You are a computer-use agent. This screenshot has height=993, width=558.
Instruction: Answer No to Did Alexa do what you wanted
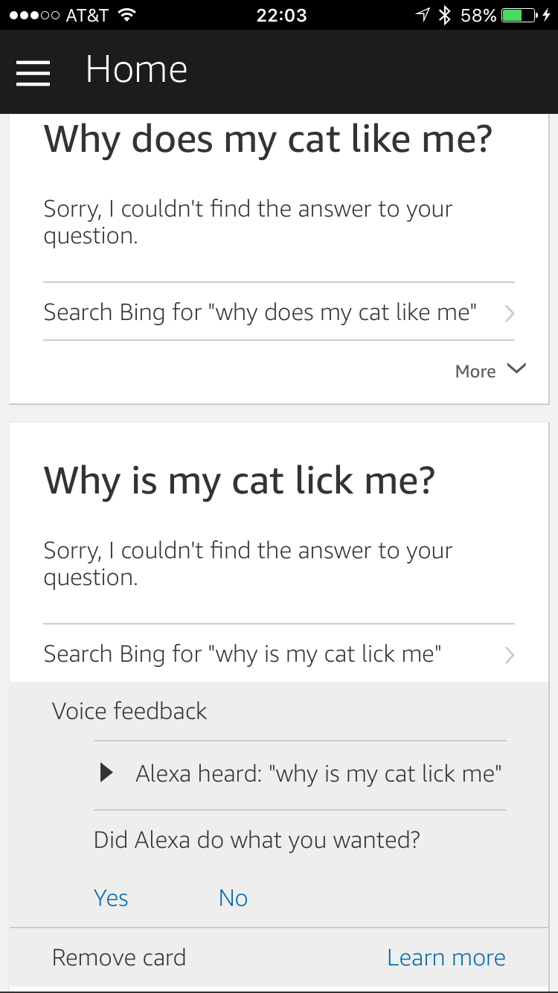[x=233, y=898]
